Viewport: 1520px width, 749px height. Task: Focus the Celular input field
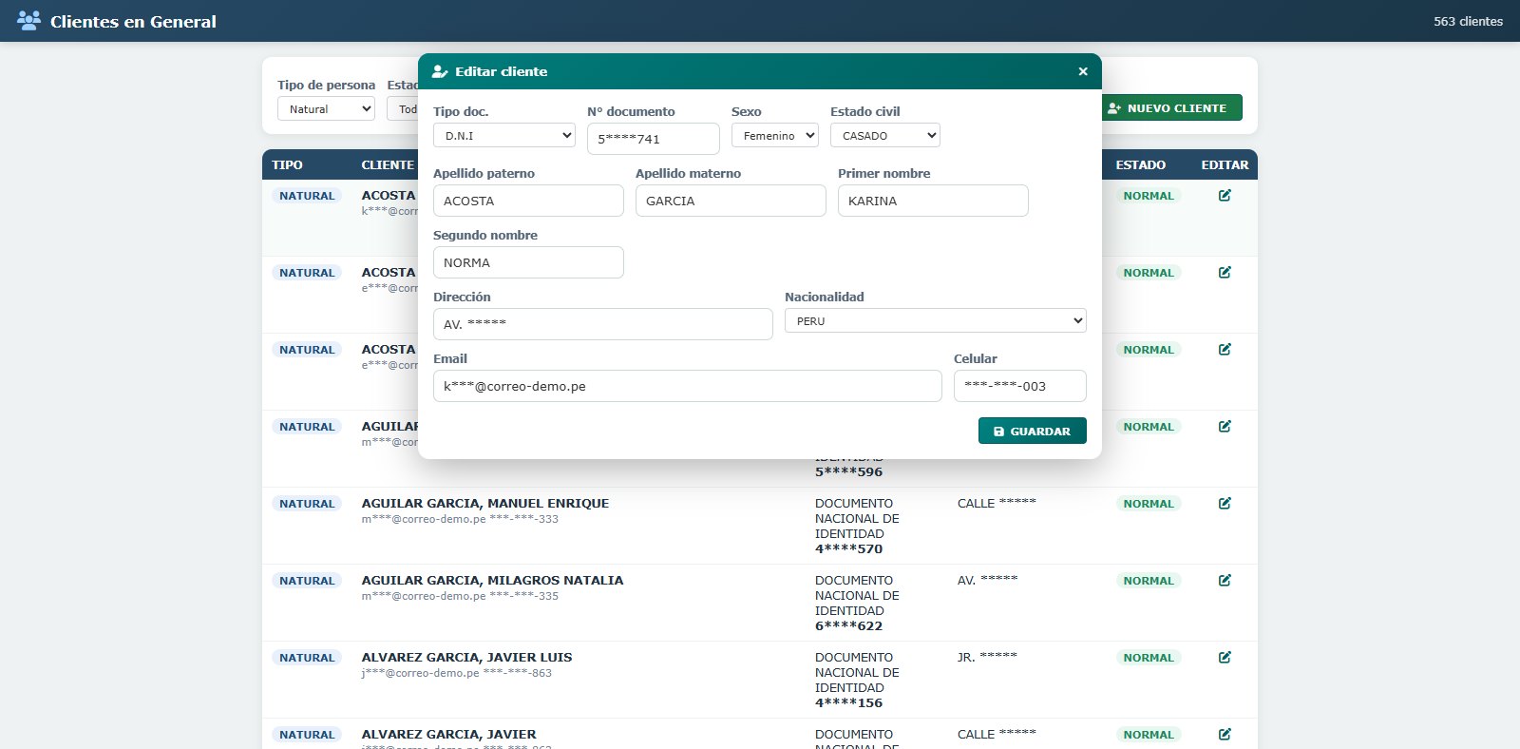click(x=1020, y=386)
